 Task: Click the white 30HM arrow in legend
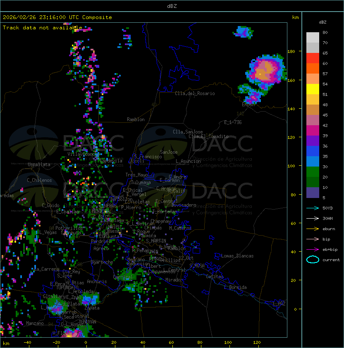tap(313, 219)
